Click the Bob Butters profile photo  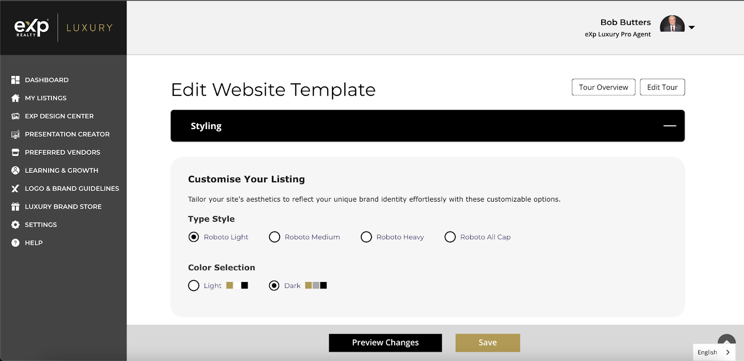672,23
